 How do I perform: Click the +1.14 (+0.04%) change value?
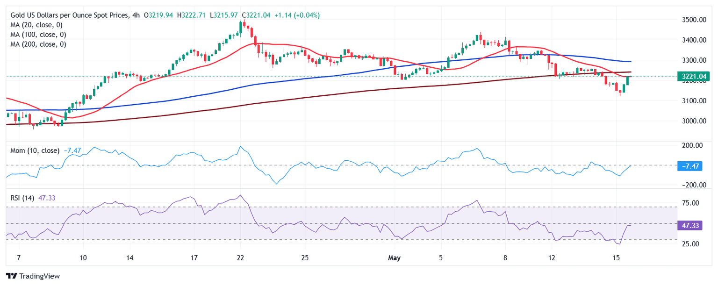[298, 15]
